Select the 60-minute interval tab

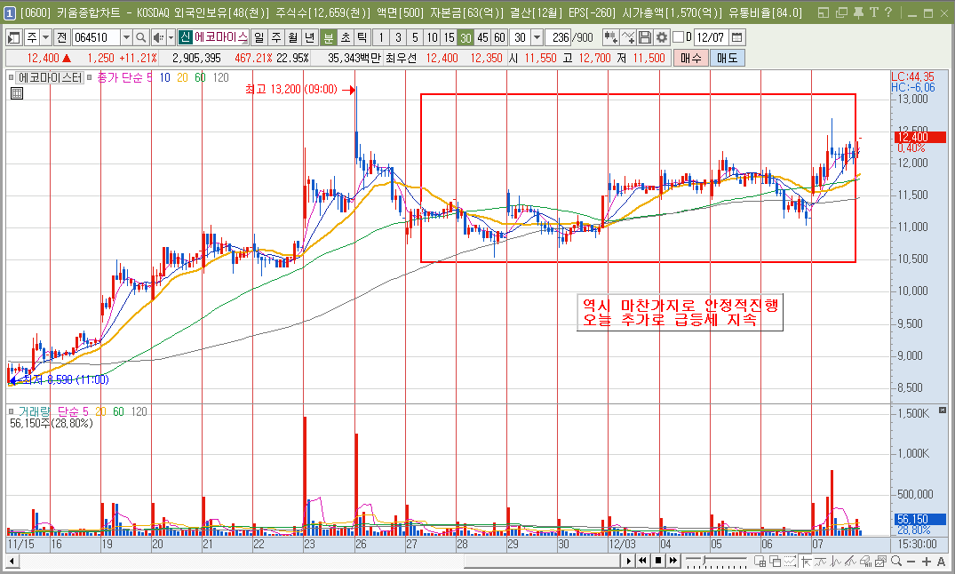pos(500,37)
